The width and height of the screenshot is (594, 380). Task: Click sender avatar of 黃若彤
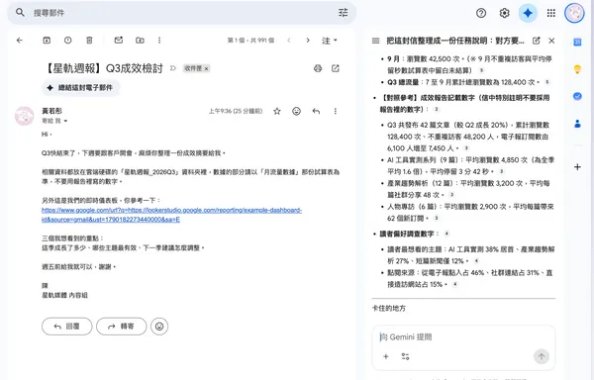tap(24, 116)
